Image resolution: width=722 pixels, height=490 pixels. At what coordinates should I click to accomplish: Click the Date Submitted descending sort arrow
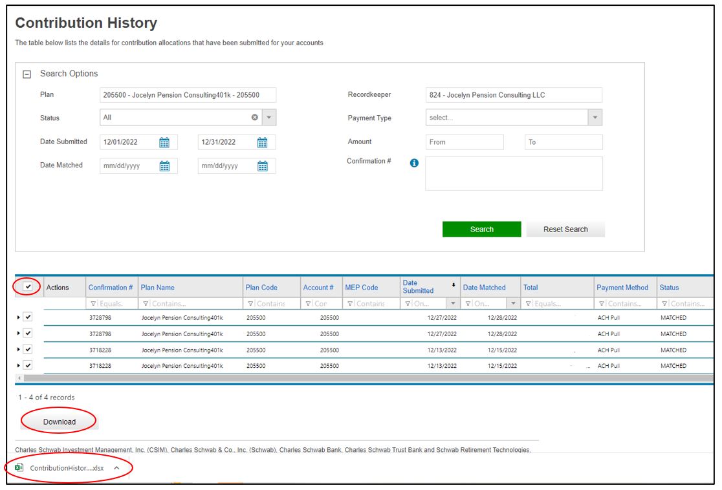453,285
